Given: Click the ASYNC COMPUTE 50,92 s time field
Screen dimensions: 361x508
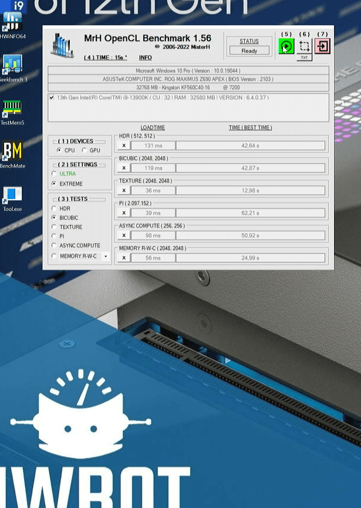Looking at the screenshot, I should [250, 236].
